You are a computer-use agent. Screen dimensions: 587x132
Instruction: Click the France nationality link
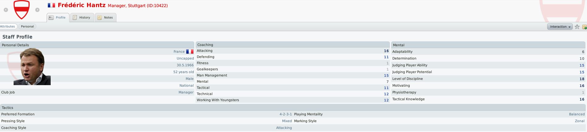pyautogui.click(x=179, y=52)
